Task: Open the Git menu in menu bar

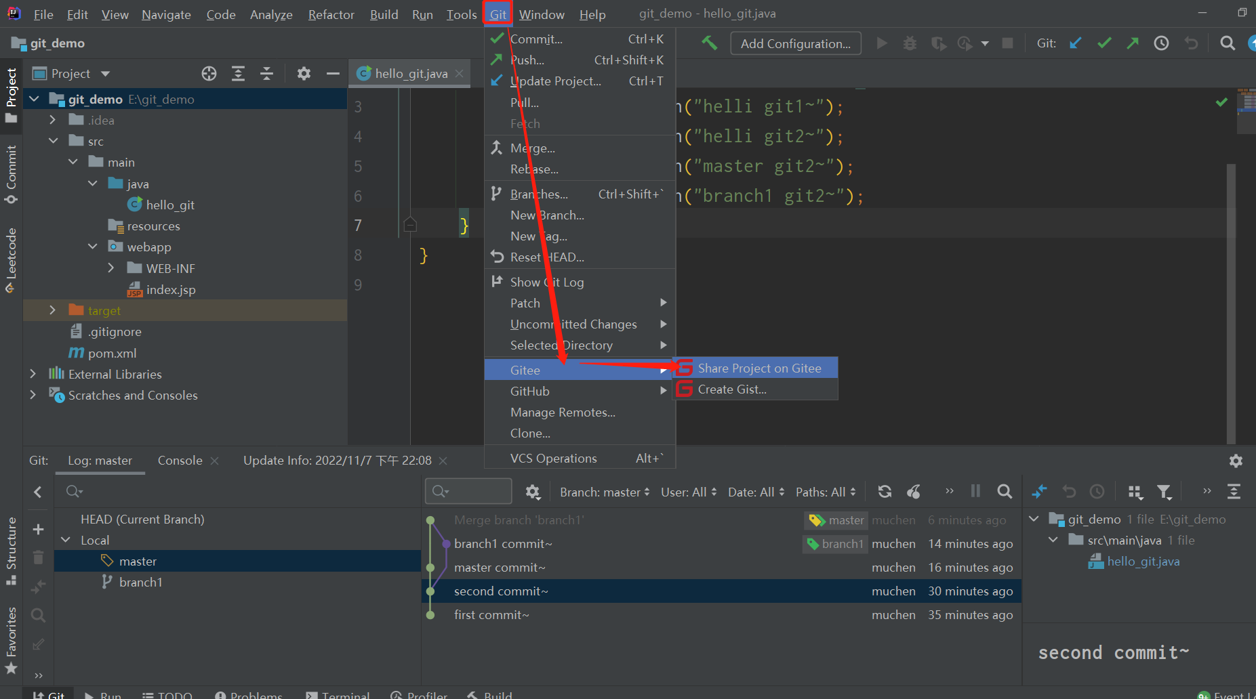Action: coord(498,14)
